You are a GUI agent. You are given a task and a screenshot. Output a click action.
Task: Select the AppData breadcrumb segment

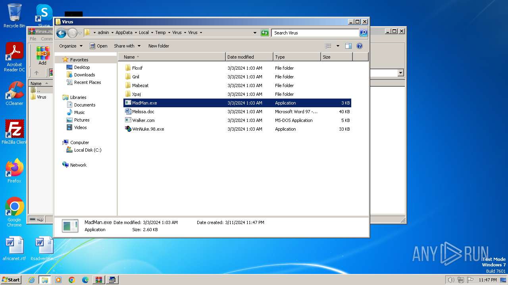click(124, 32)
